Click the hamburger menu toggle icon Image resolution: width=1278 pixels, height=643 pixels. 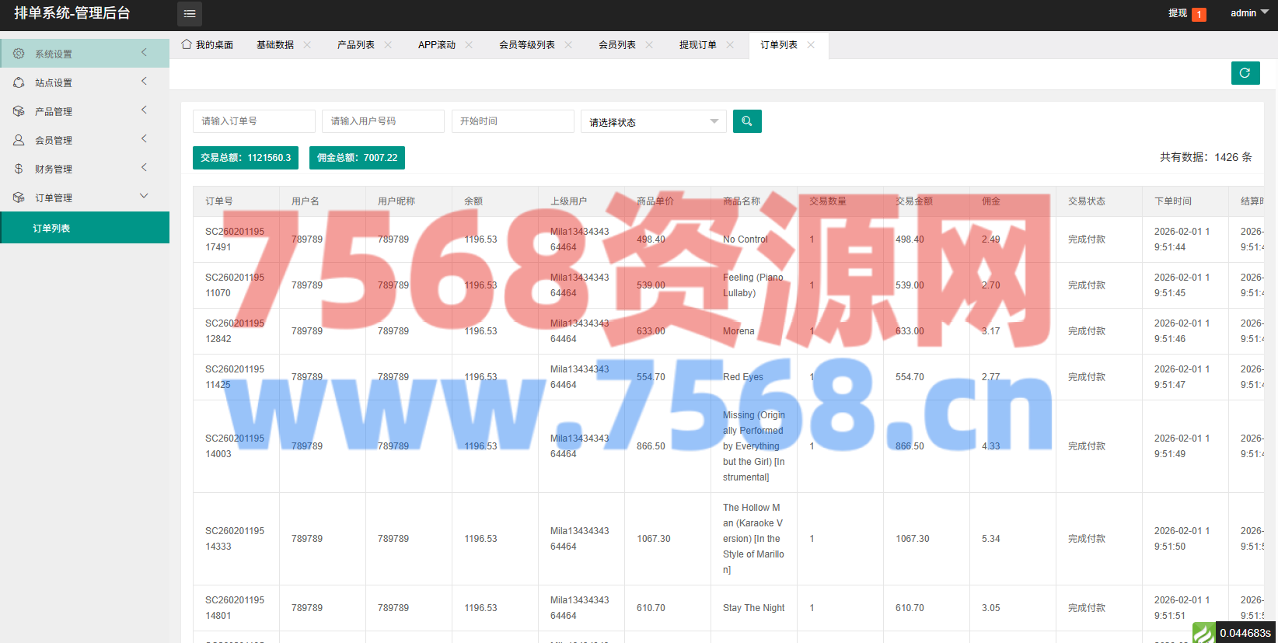189,14
